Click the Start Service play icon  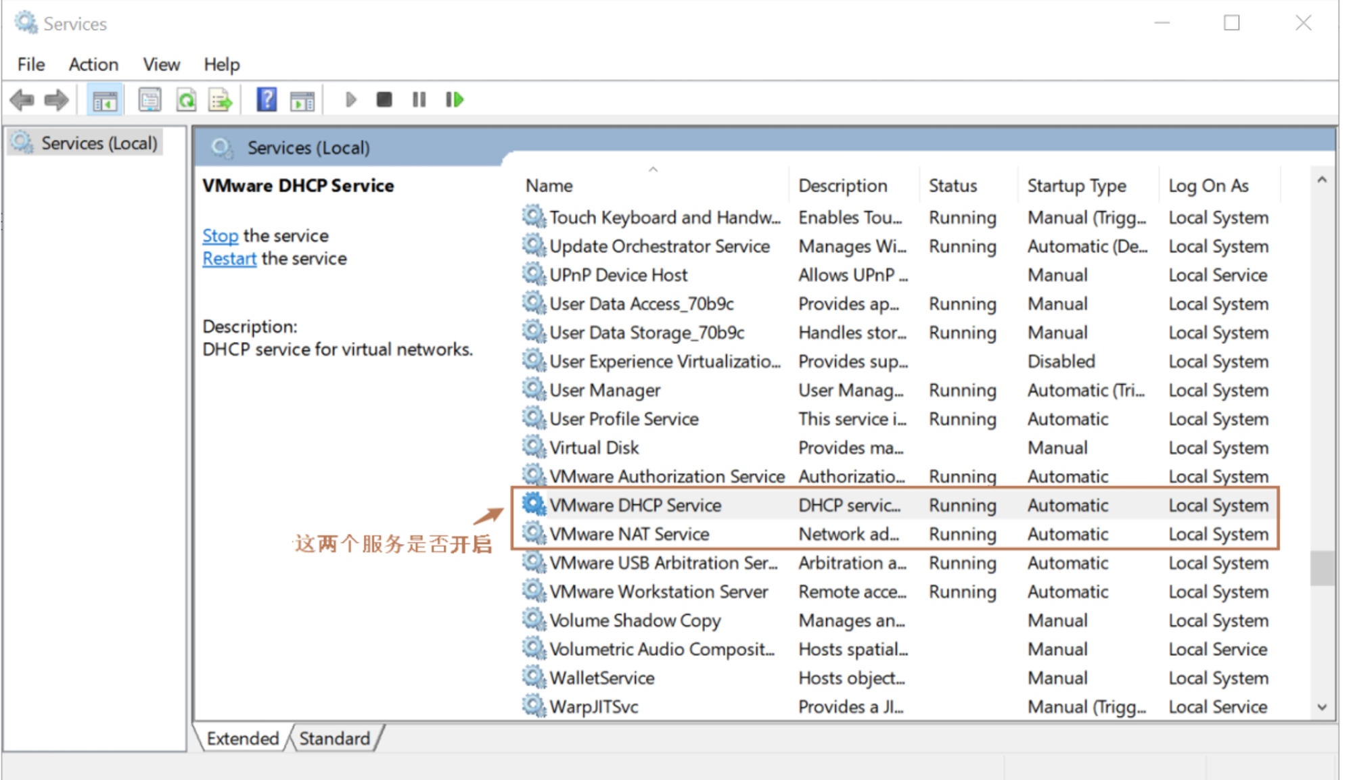point(350,100)
